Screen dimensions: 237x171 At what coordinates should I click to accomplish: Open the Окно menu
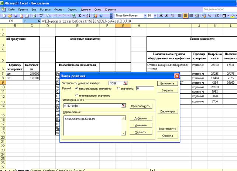coord(97,10)
